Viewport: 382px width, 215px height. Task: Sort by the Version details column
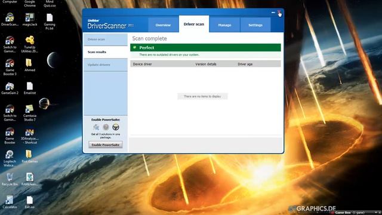pyautogui.click(x=206, y=64)
